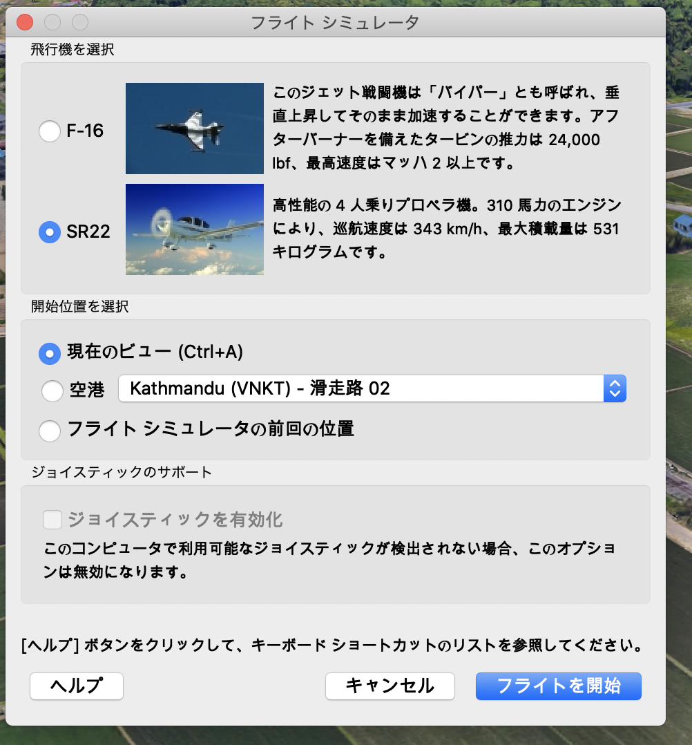Viewport: 692px width, 745px height.
Task: Click the ヘルプ button
Action: pyautogui.click(x=77, y=686)
